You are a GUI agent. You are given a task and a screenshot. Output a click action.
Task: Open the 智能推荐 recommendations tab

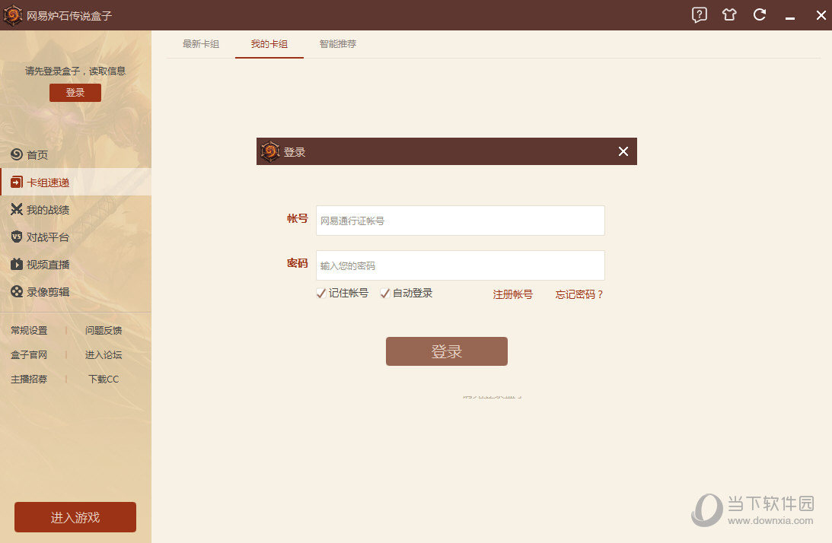(338, 44)
